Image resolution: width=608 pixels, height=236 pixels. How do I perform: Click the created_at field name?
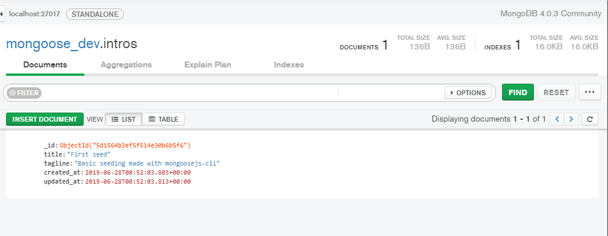click(63, 172)
